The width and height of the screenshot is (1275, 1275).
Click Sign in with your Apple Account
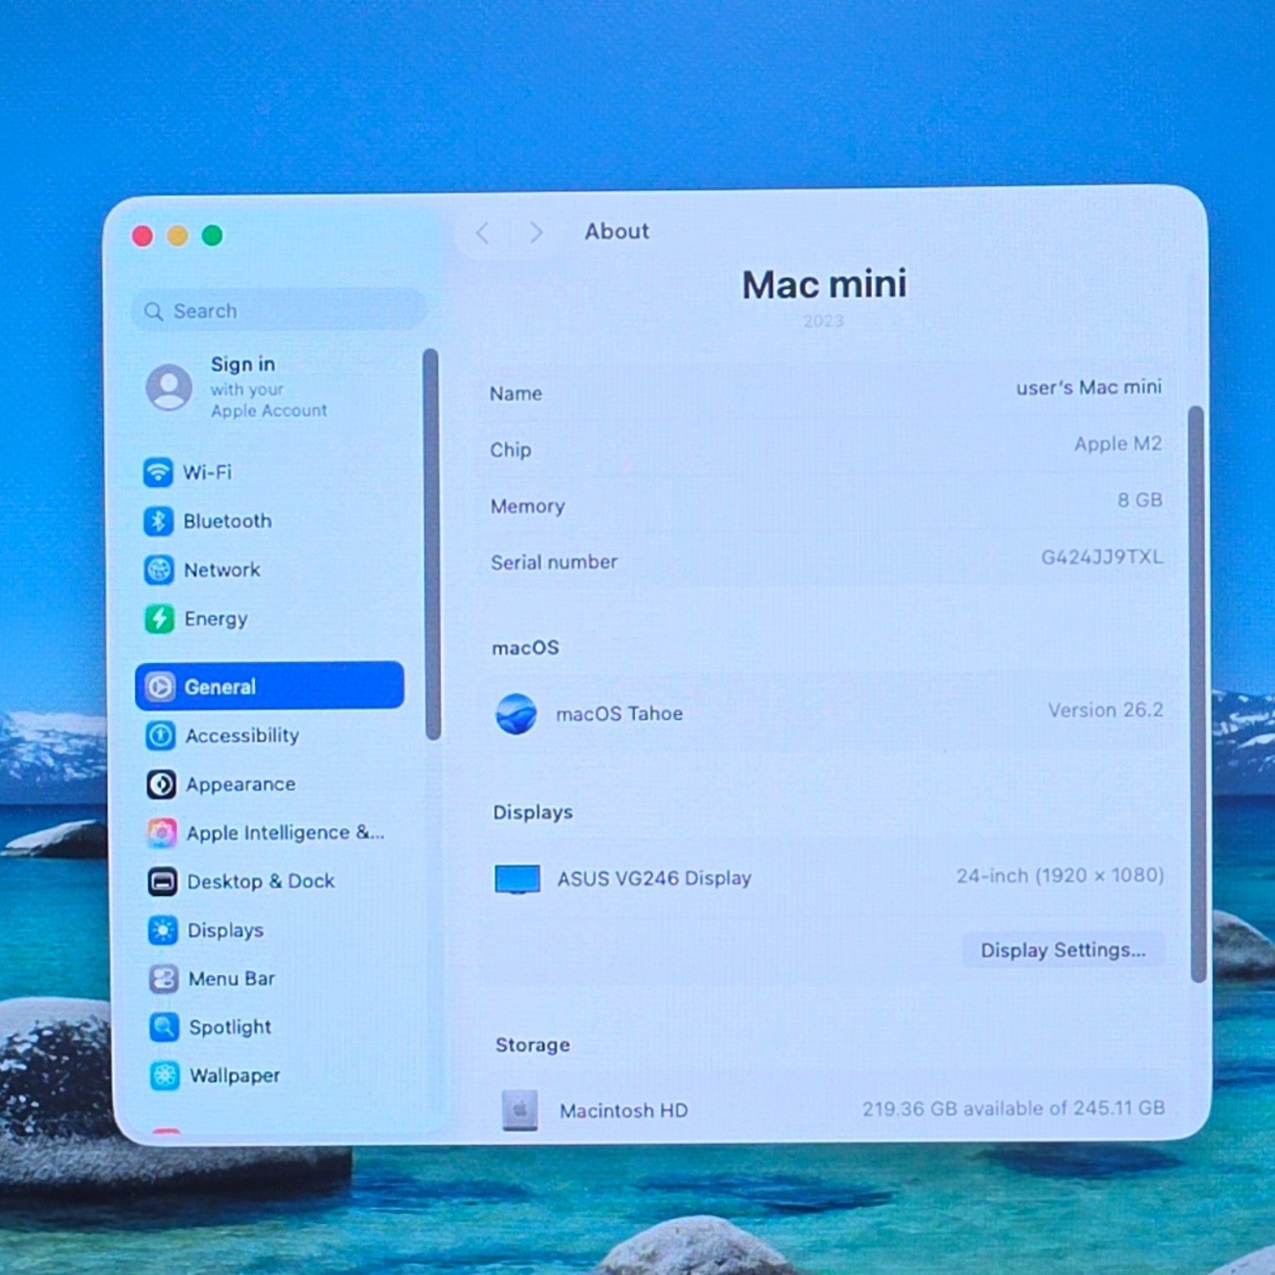[269, 388]
